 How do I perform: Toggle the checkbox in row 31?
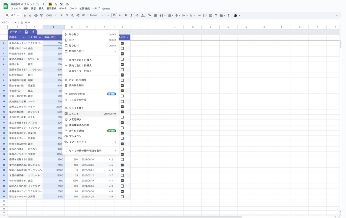(122, 197)
